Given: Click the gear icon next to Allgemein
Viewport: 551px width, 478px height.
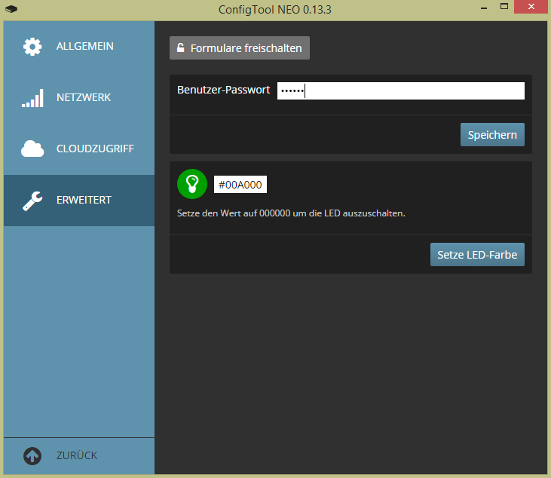Looking at the screenshot, I should [x=32, y=47].
